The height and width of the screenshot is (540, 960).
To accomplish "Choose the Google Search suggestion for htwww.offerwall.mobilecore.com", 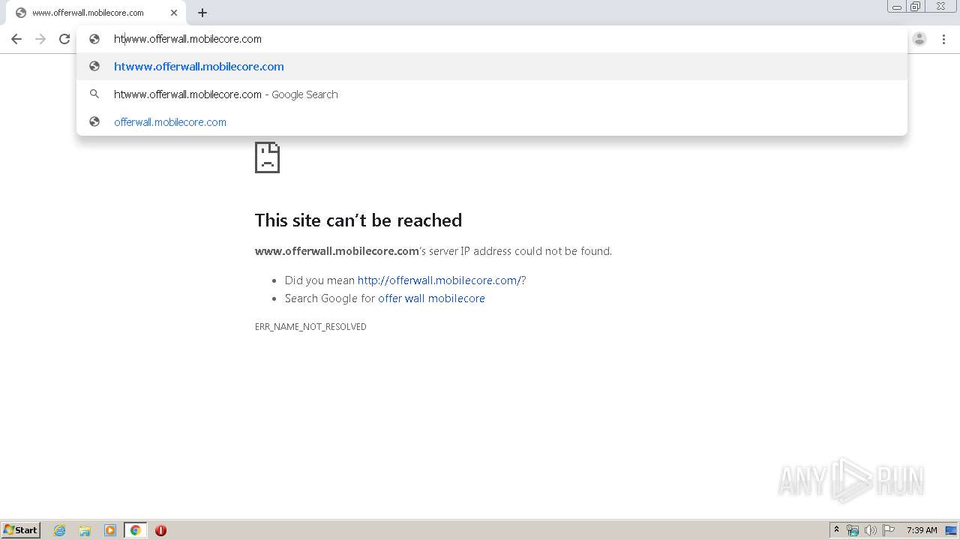I will (492, 94).
